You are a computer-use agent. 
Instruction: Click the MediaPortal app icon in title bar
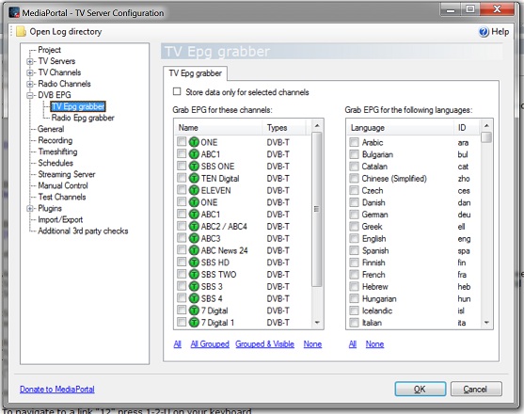tap(14, 12)
